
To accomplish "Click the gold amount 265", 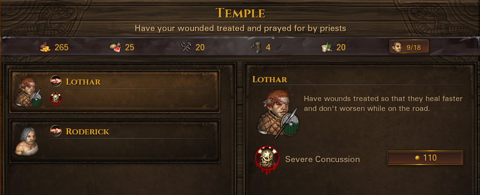I will (x=62, y=47).
